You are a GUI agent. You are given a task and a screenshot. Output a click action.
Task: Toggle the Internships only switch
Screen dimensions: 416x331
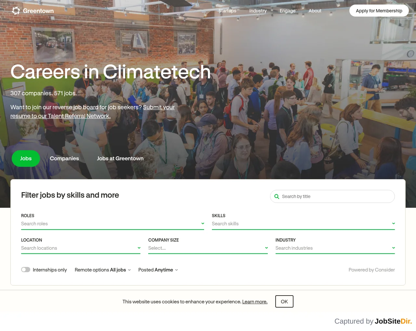26,270
